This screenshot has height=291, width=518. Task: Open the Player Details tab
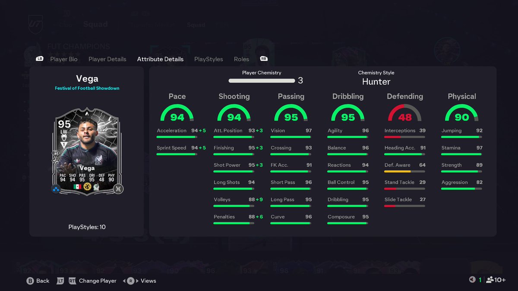[107, 59]
